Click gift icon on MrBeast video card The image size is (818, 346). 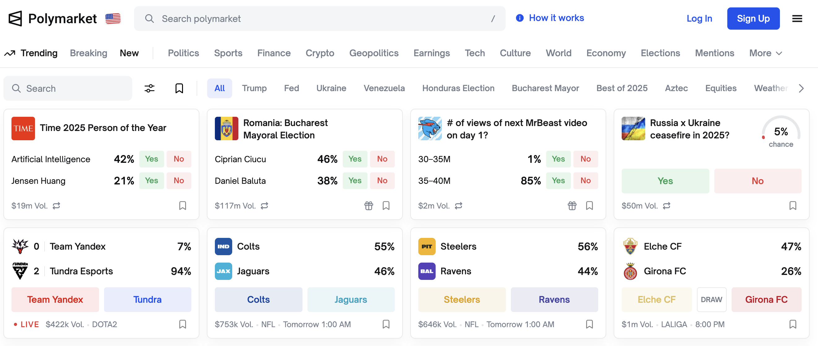[572, 206]
